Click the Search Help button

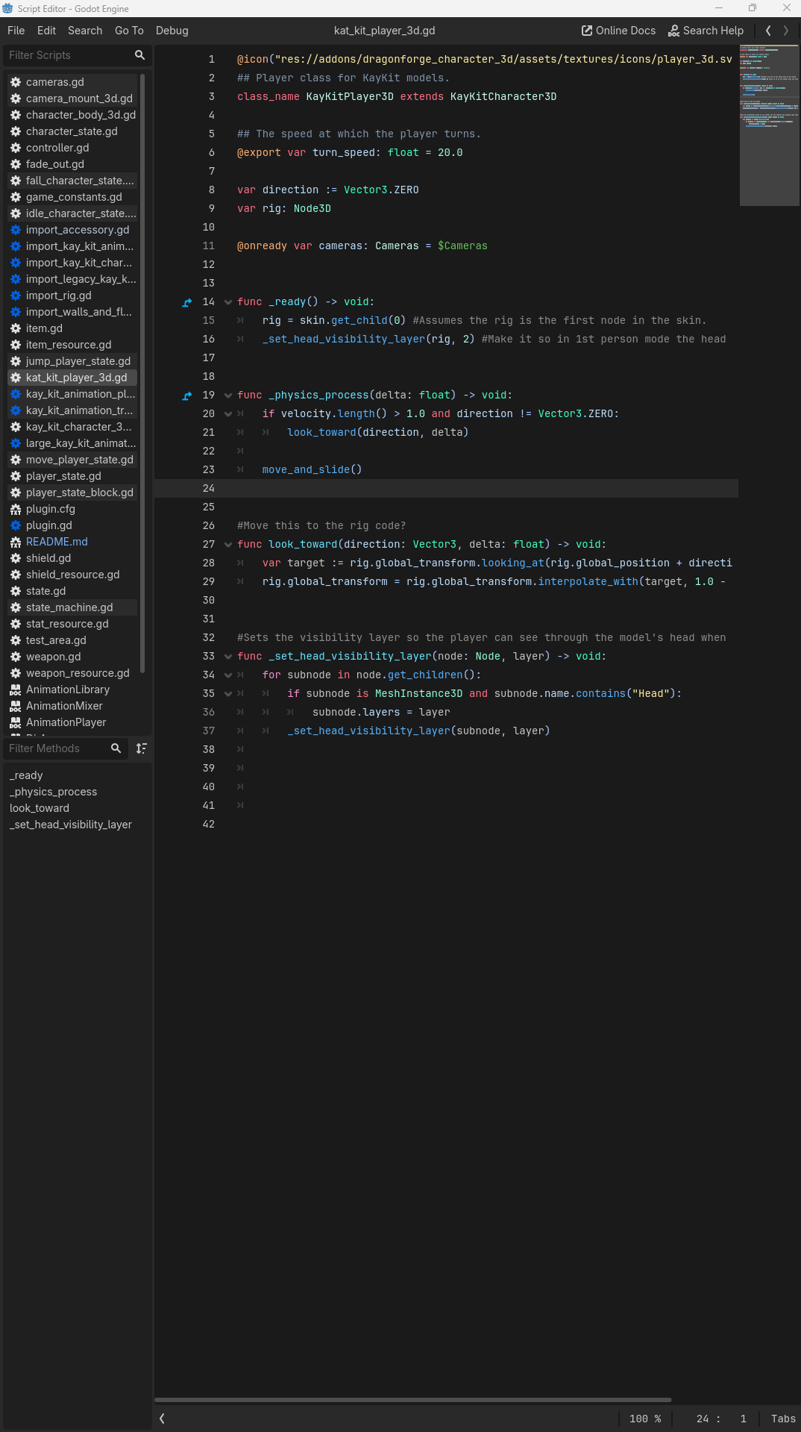coord(706,31)
